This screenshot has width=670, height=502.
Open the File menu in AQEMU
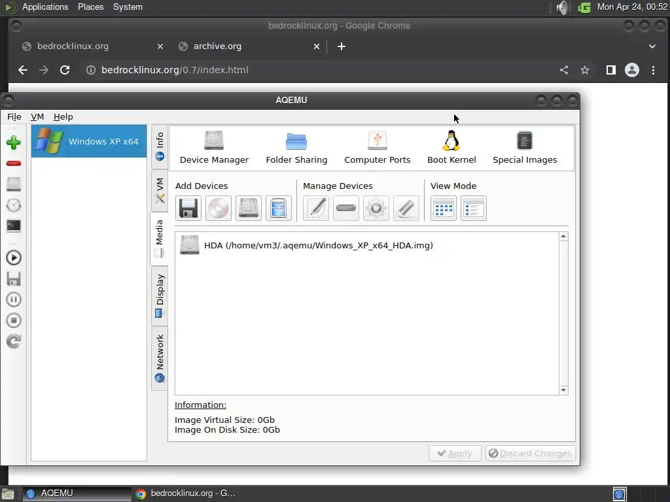(x=14, y=116)
